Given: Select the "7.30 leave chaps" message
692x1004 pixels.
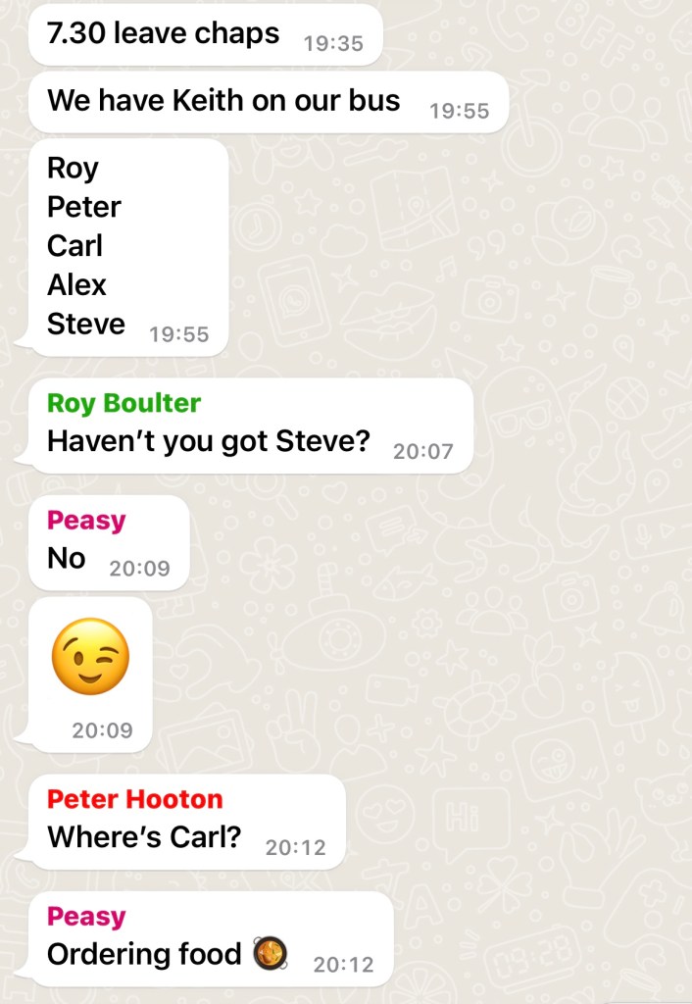Looking at the screenshot, I should click(206, 34).
